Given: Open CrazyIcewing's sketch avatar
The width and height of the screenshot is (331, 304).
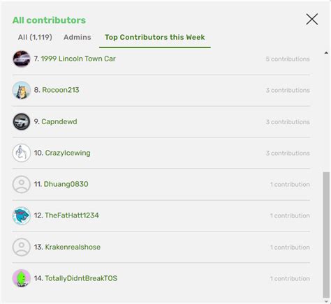Looking at the screenshot, I should pyautogui.click(x=22, y=153).
